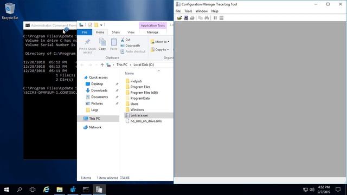Click Copy path in the Explorer ribbon

pyautogui.click(x=130, y=45)
